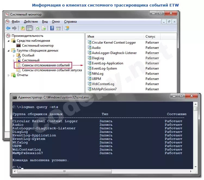Click the Работает status of the UBPM row
204x180 pixels.
(x=152, y=79)
